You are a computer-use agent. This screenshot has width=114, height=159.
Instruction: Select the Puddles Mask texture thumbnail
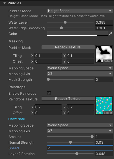click(104, 54)
